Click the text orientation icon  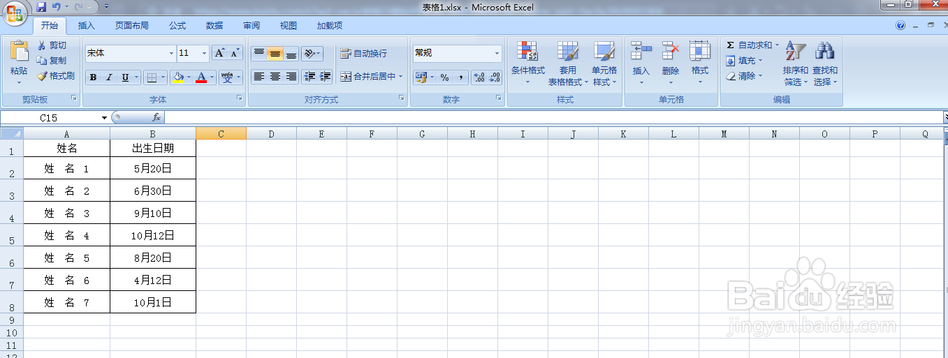pyautogui.click(x=309, y=53)
